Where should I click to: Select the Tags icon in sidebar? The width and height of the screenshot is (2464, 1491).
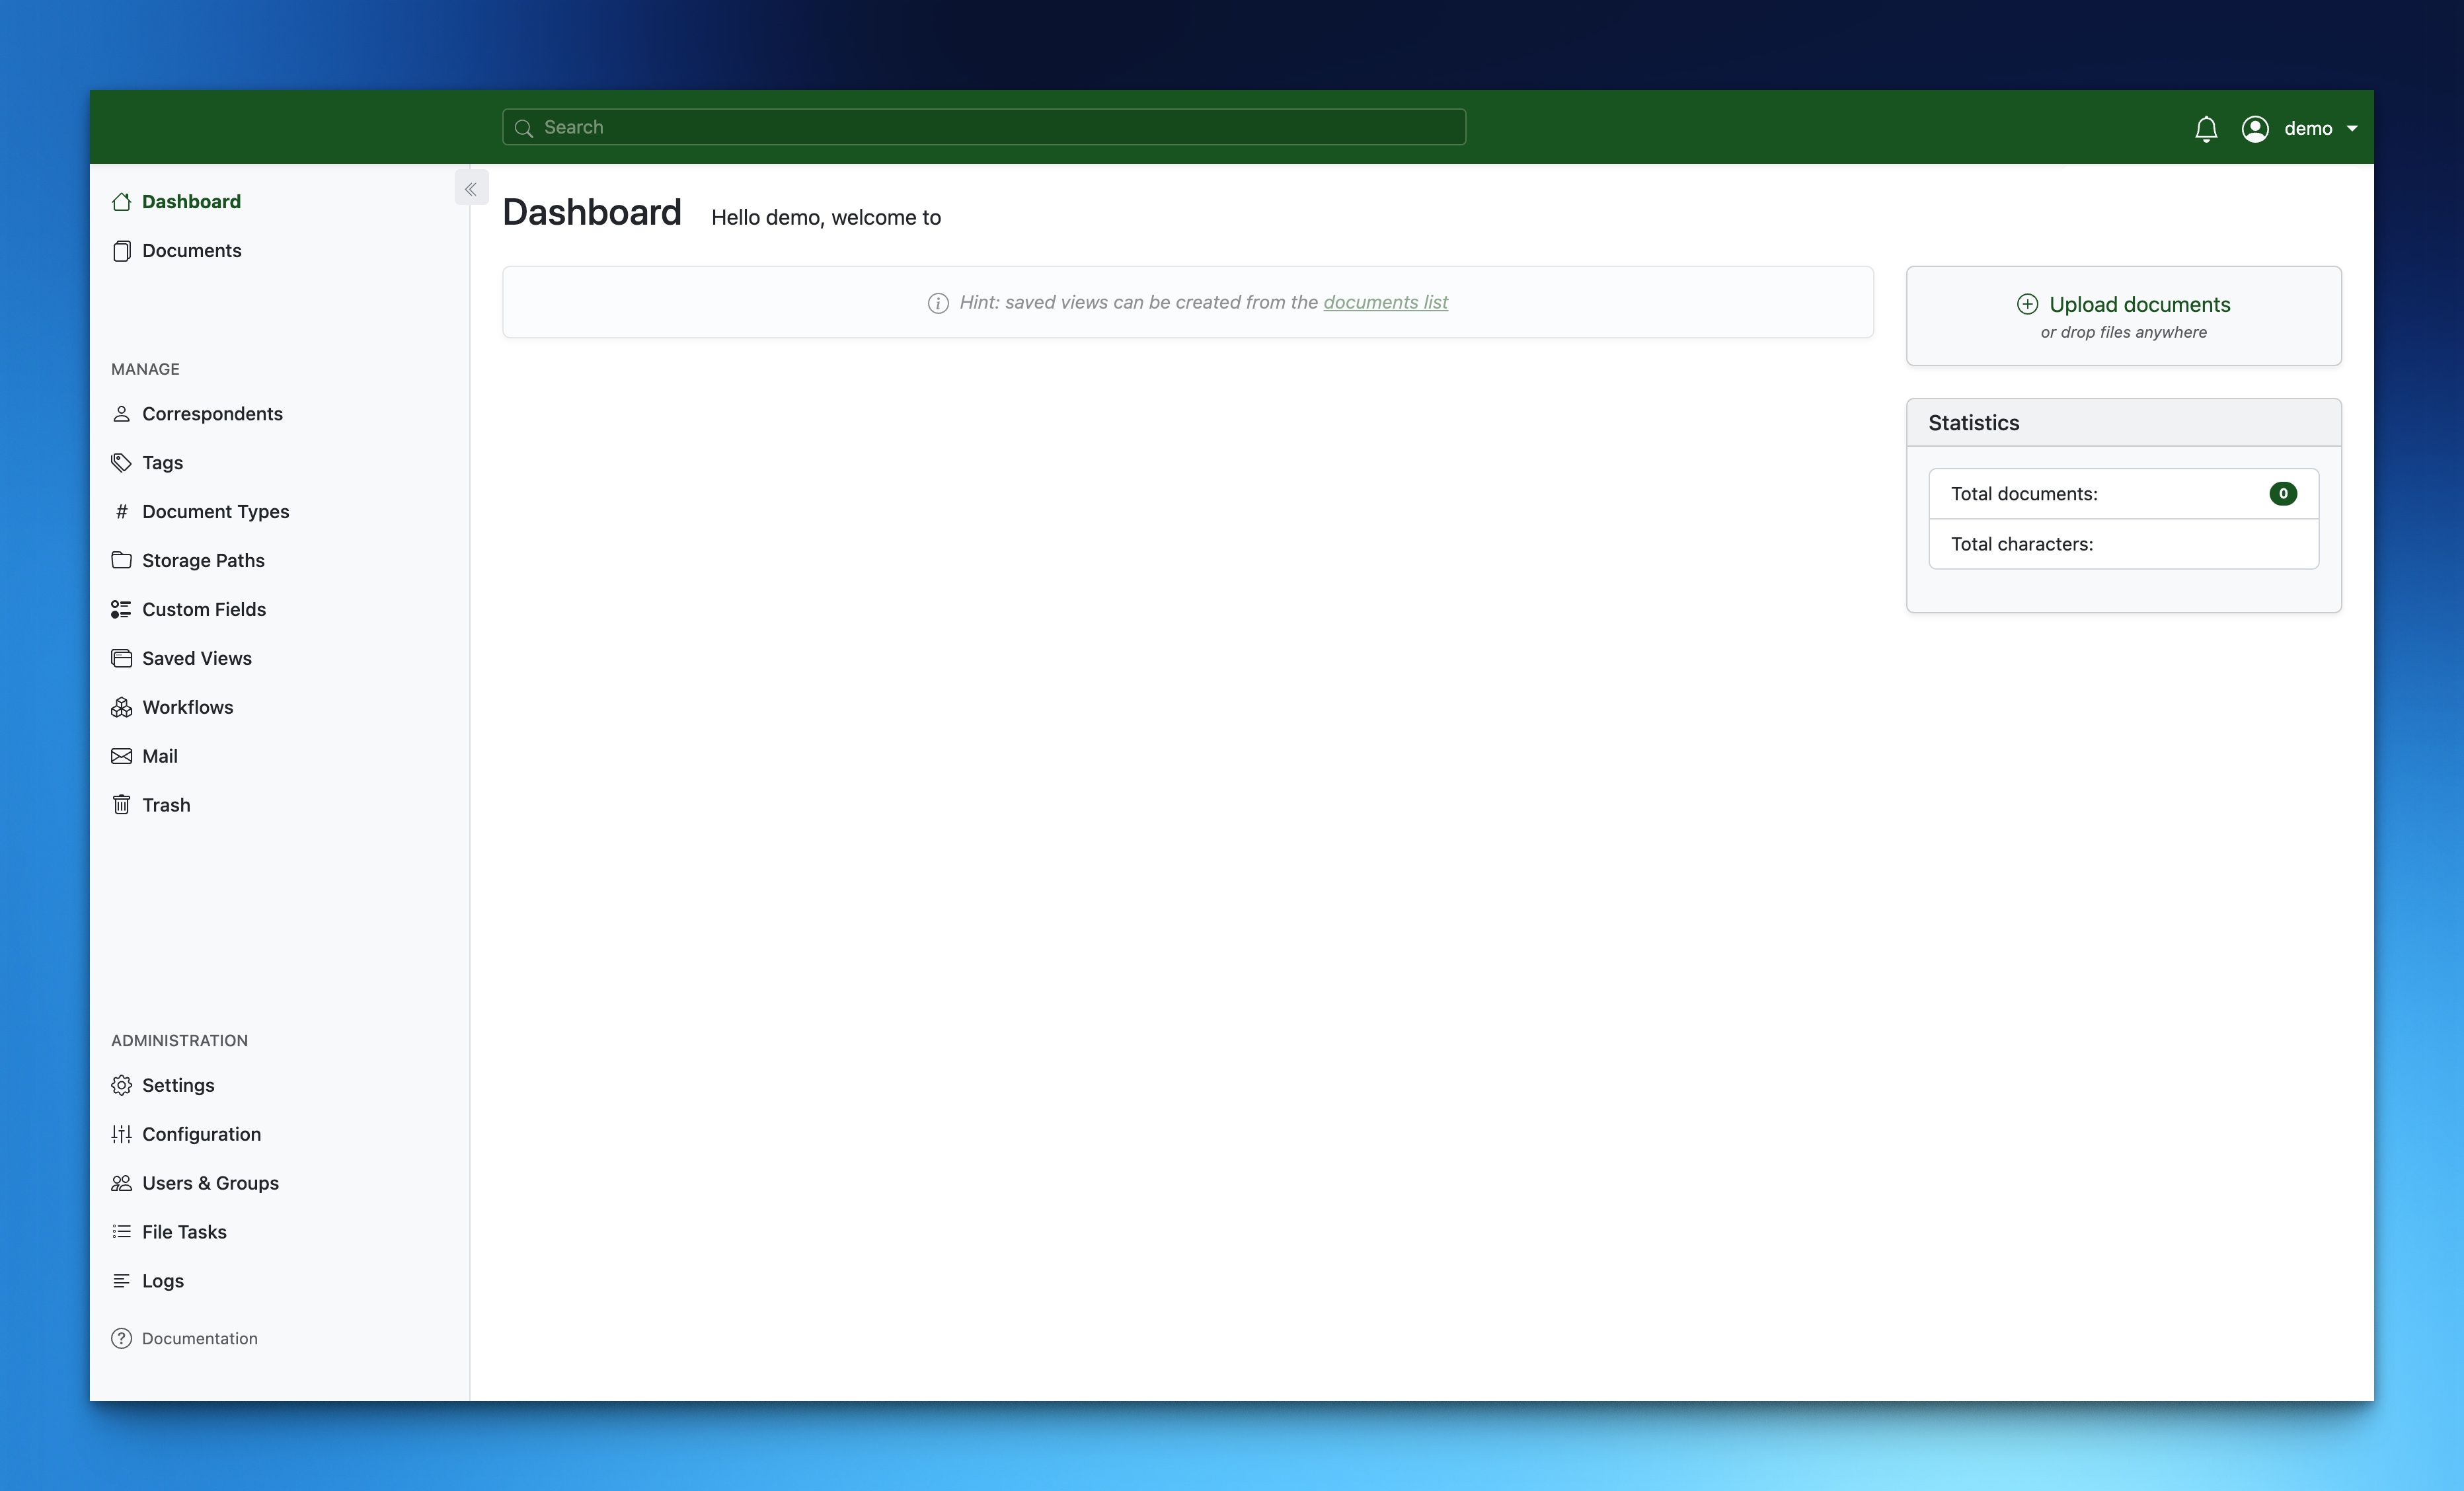point(122,462)
